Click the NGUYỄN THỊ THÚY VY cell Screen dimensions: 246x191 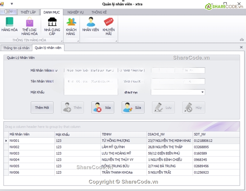[x=124, y=160]
